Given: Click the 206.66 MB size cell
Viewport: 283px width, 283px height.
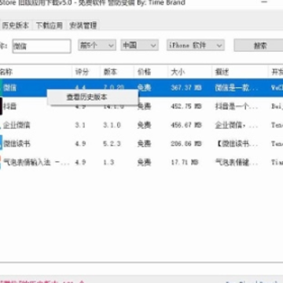Looking at the screenshot, I should (x=186, y=144).
